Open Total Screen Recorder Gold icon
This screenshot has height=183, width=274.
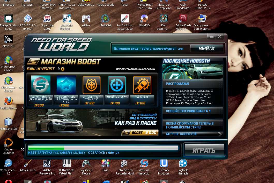[125, 167]
